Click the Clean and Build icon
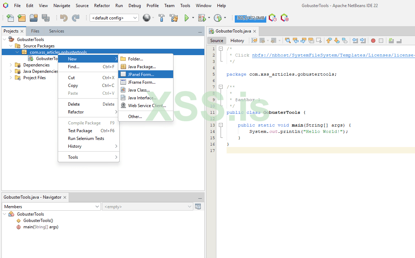 (174, 18)
